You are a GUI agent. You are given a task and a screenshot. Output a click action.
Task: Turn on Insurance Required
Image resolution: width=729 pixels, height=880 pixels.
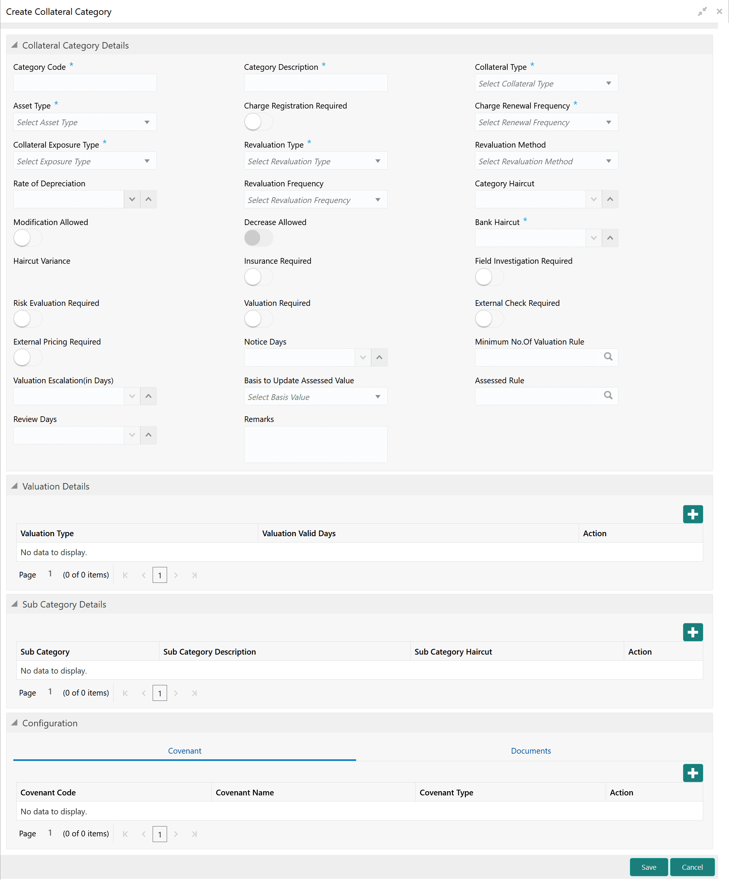point(258,277)
